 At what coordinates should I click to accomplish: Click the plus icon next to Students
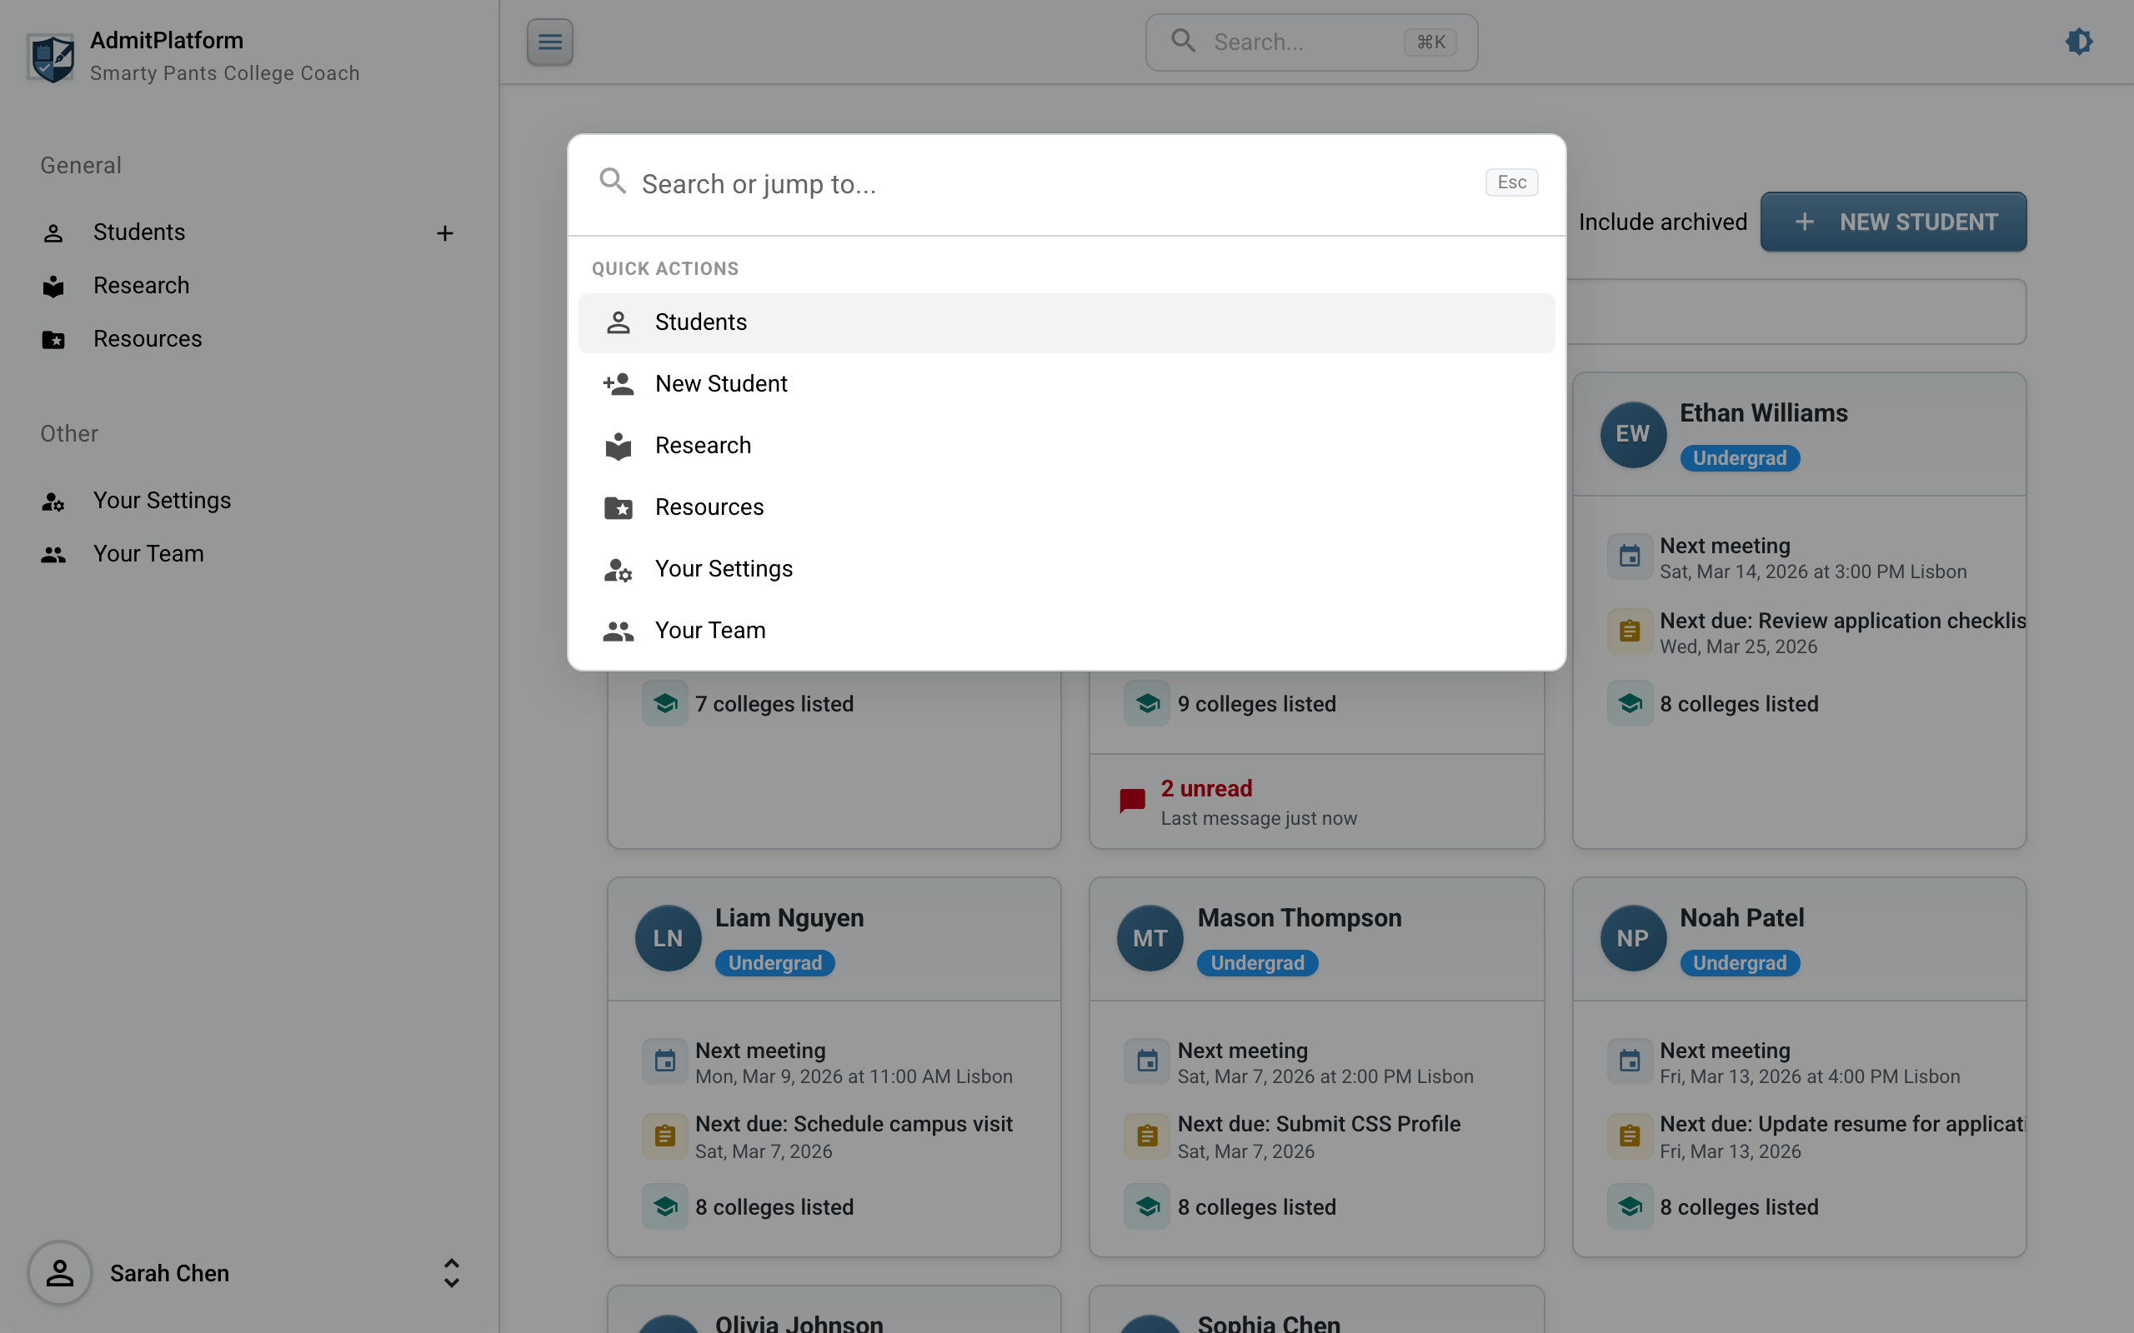(444, 232)
